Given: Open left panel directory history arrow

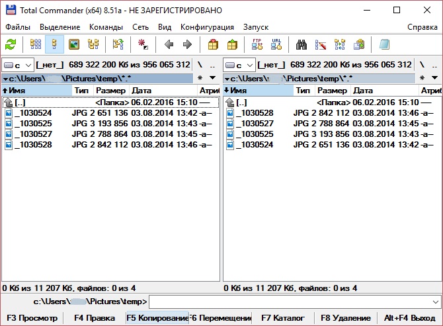Looking at the screenshot, I should pyautogui.click(x=212, y=78).
